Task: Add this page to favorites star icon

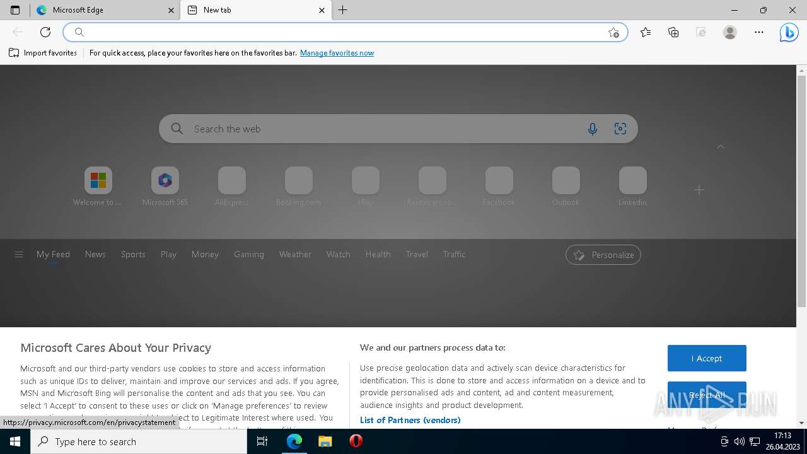Action: [613, 32]
